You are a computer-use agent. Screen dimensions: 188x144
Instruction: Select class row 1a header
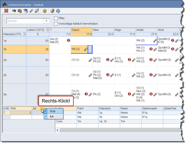pyautogui.click(x=14, y=41)
